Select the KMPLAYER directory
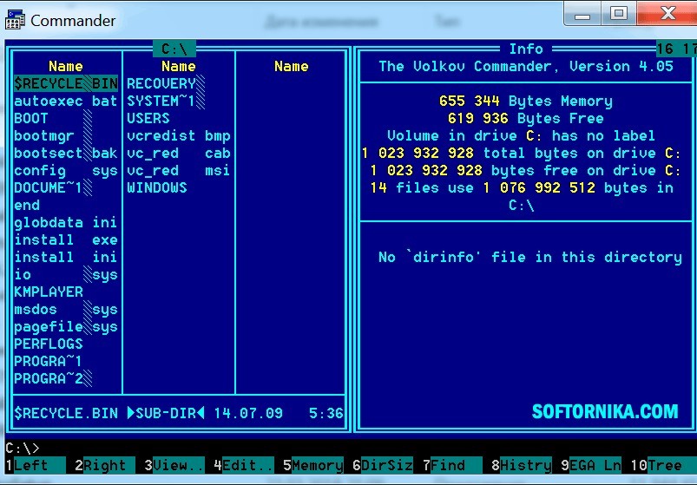 [x=49, y=292]
